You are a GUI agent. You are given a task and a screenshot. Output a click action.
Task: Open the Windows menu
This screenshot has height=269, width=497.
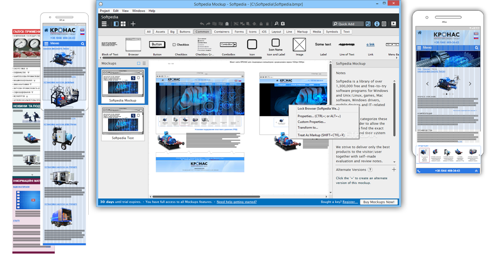point(138,11)
